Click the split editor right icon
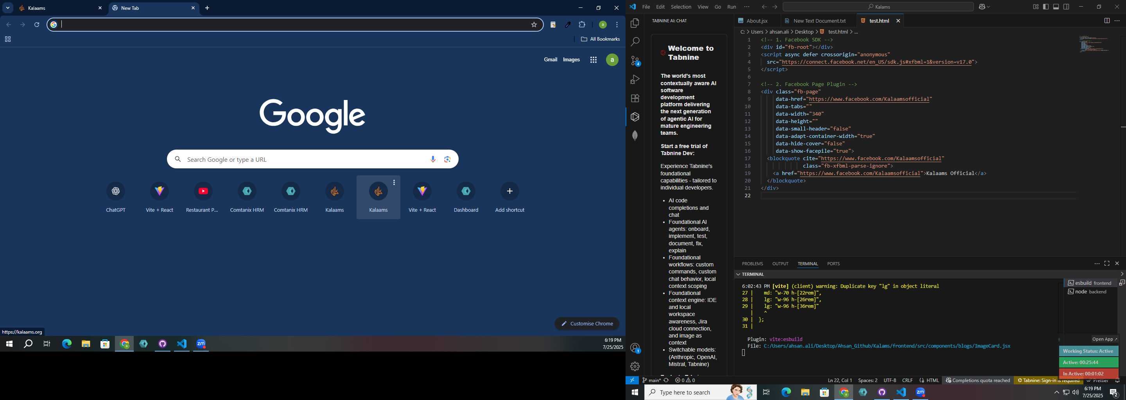Screen dimensions: 1126x400 (x=1107, y=21)
